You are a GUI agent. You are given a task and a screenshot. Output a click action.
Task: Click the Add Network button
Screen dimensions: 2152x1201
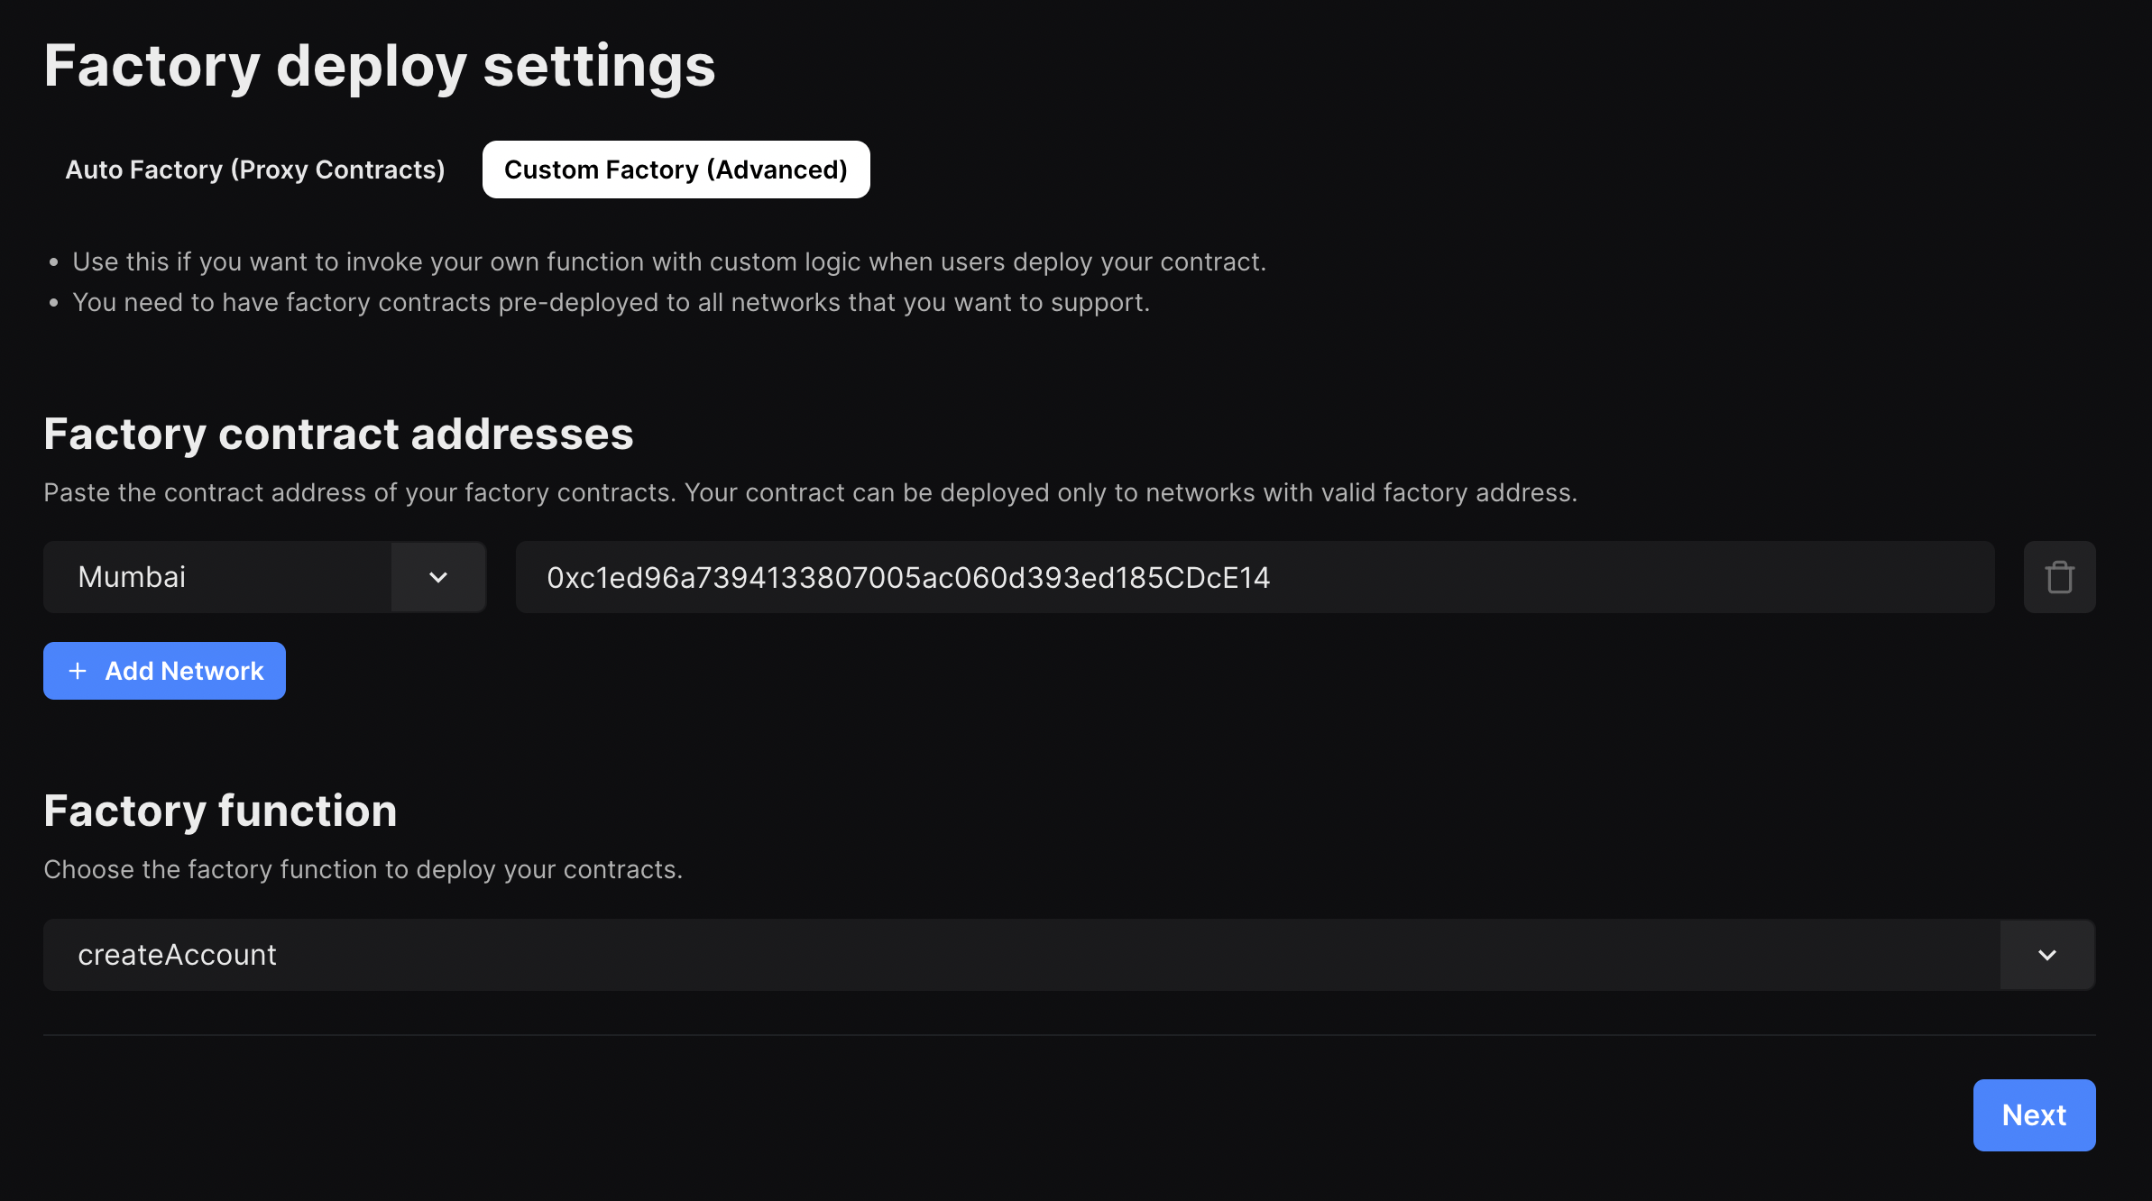(x=164, y=671)
